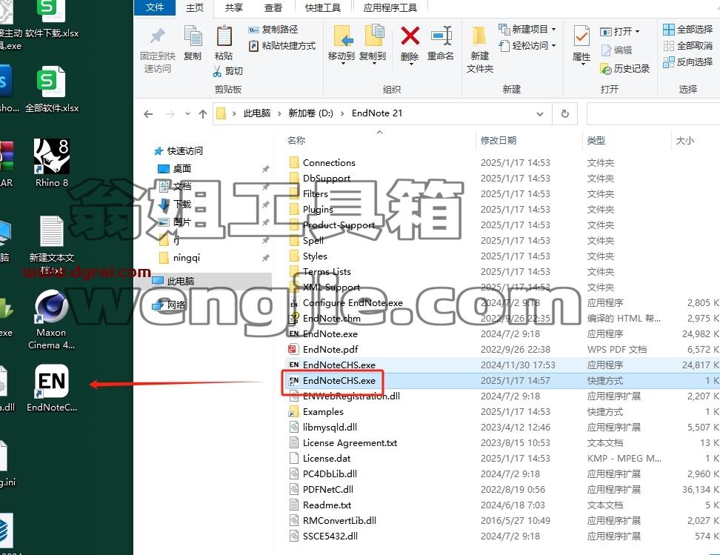Viewport: 720px width, 555px height.
Task: Open the Easy access dropdown
Action: 527,45
